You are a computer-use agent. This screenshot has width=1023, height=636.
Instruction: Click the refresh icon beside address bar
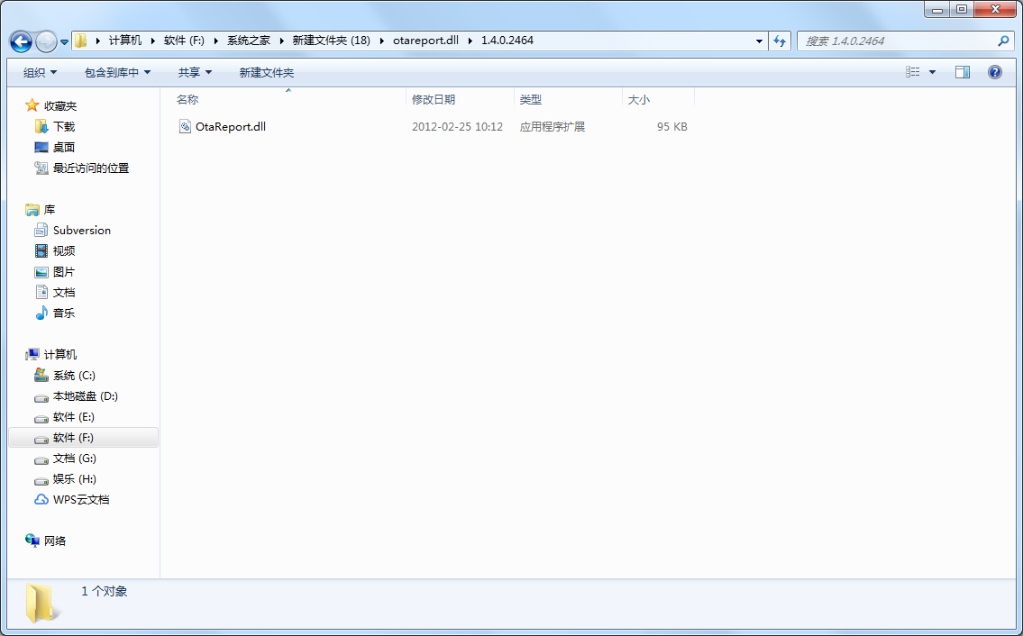pos(781,41)
